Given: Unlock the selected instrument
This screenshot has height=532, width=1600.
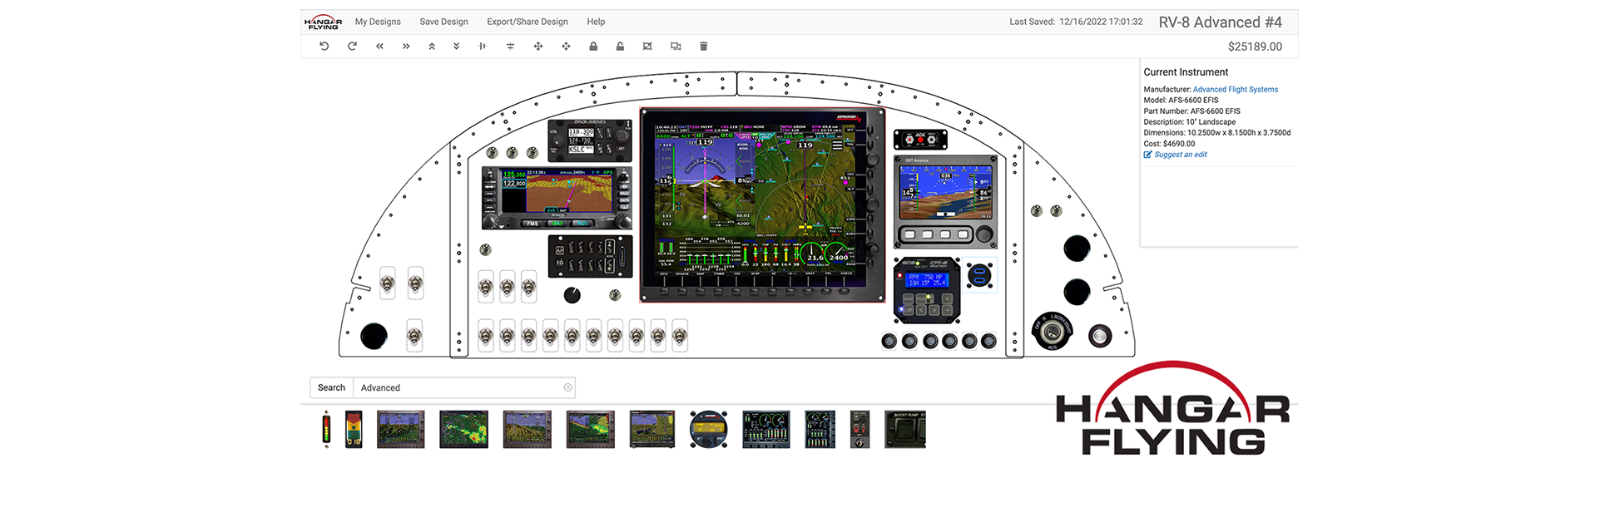Looking at the screenshot, I should coord(620,47).
